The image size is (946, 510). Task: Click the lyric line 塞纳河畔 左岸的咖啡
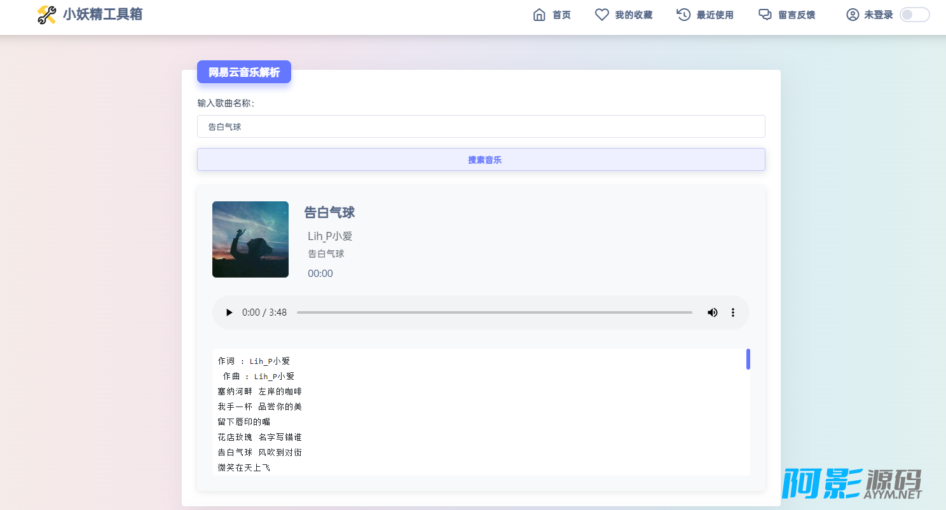(259, 391)
